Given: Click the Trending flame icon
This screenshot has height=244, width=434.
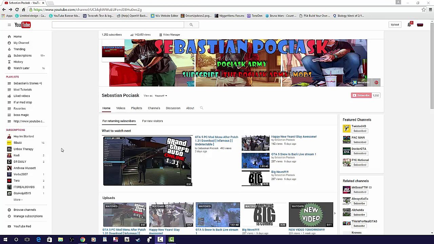Looking at the screenshot, I should (9, 49).
